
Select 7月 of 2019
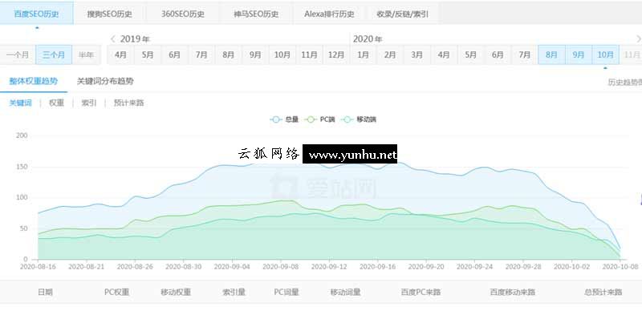pos(201,55)
